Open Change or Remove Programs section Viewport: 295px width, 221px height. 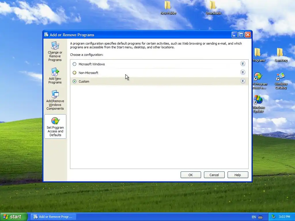coord(55,51)
